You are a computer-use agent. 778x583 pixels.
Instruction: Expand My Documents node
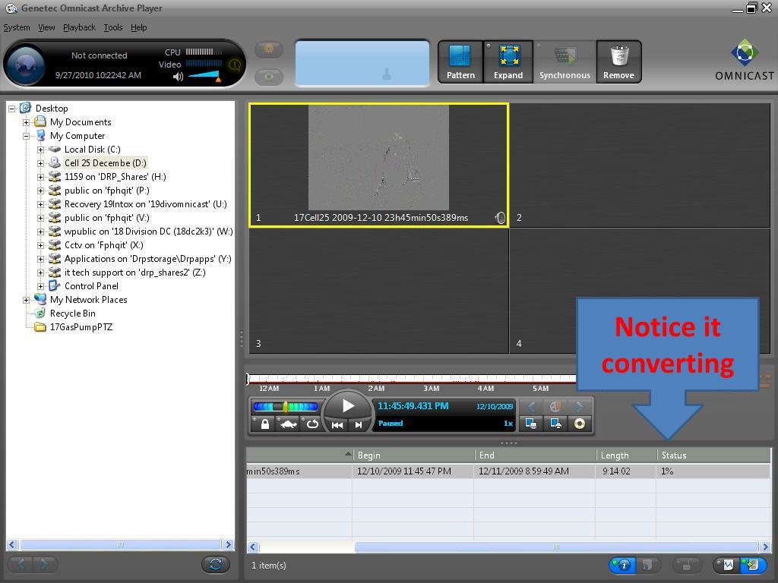tap(27, 122)
